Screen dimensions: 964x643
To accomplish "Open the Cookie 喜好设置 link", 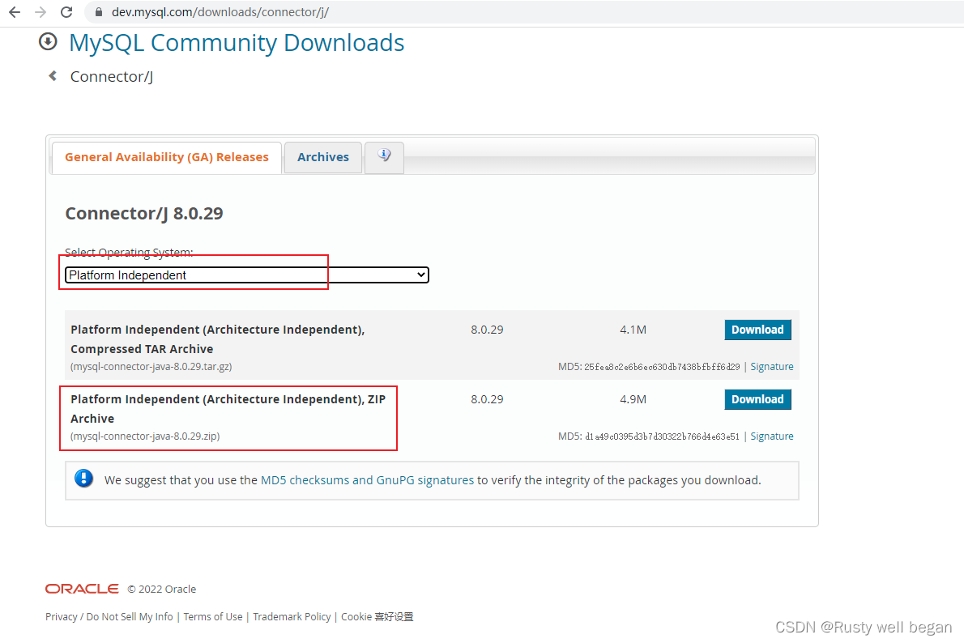I will (x=377, y=616).
